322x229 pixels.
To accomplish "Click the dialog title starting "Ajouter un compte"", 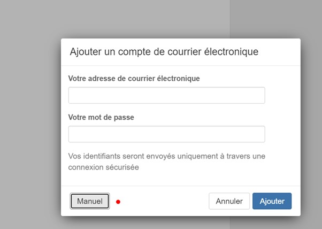I will point(164,52).
